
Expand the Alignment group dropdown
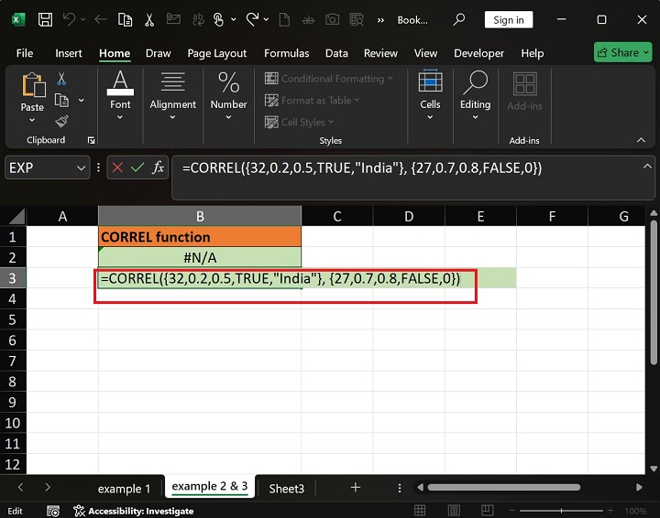[172, 117]
